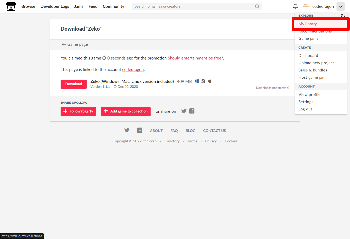Viewport: 350px width, 239px height.
Task: Open Feed in the top navigation
Action: click(93, 6)
